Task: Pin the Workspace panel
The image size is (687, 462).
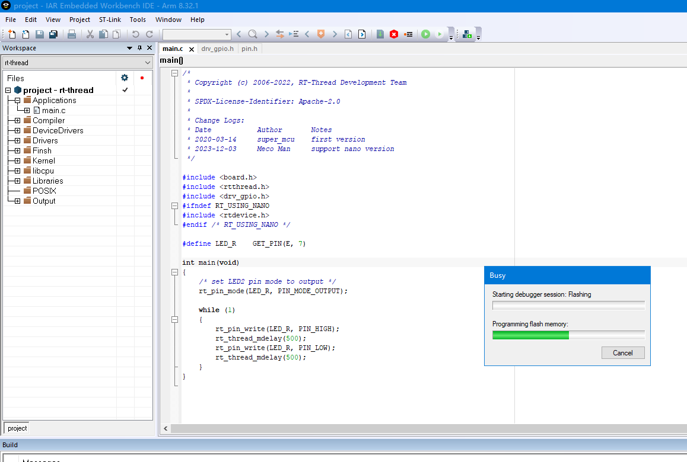Action: coord(140,48)
